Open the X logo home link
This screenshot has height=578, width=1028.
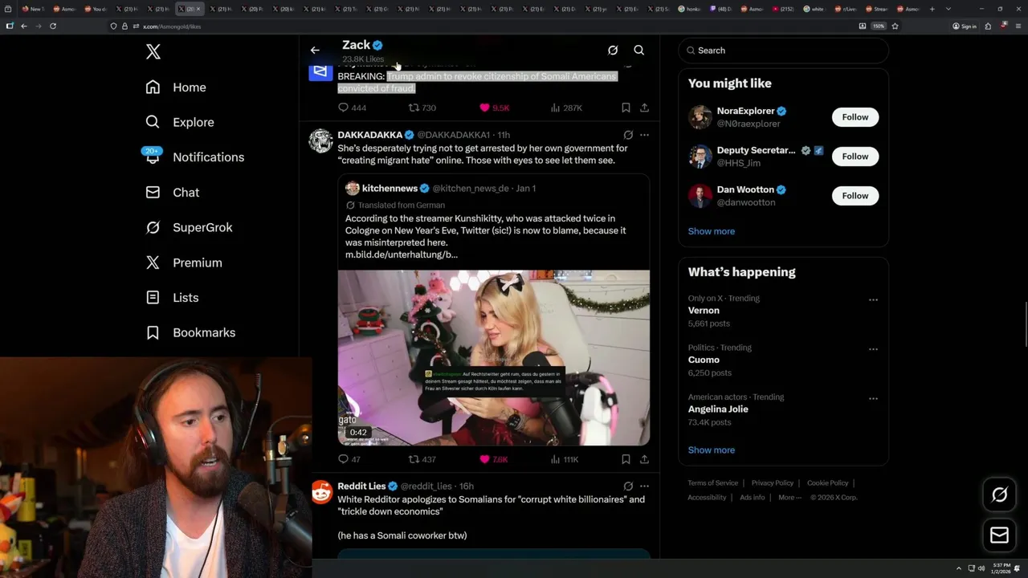click(x=153, y=52)
